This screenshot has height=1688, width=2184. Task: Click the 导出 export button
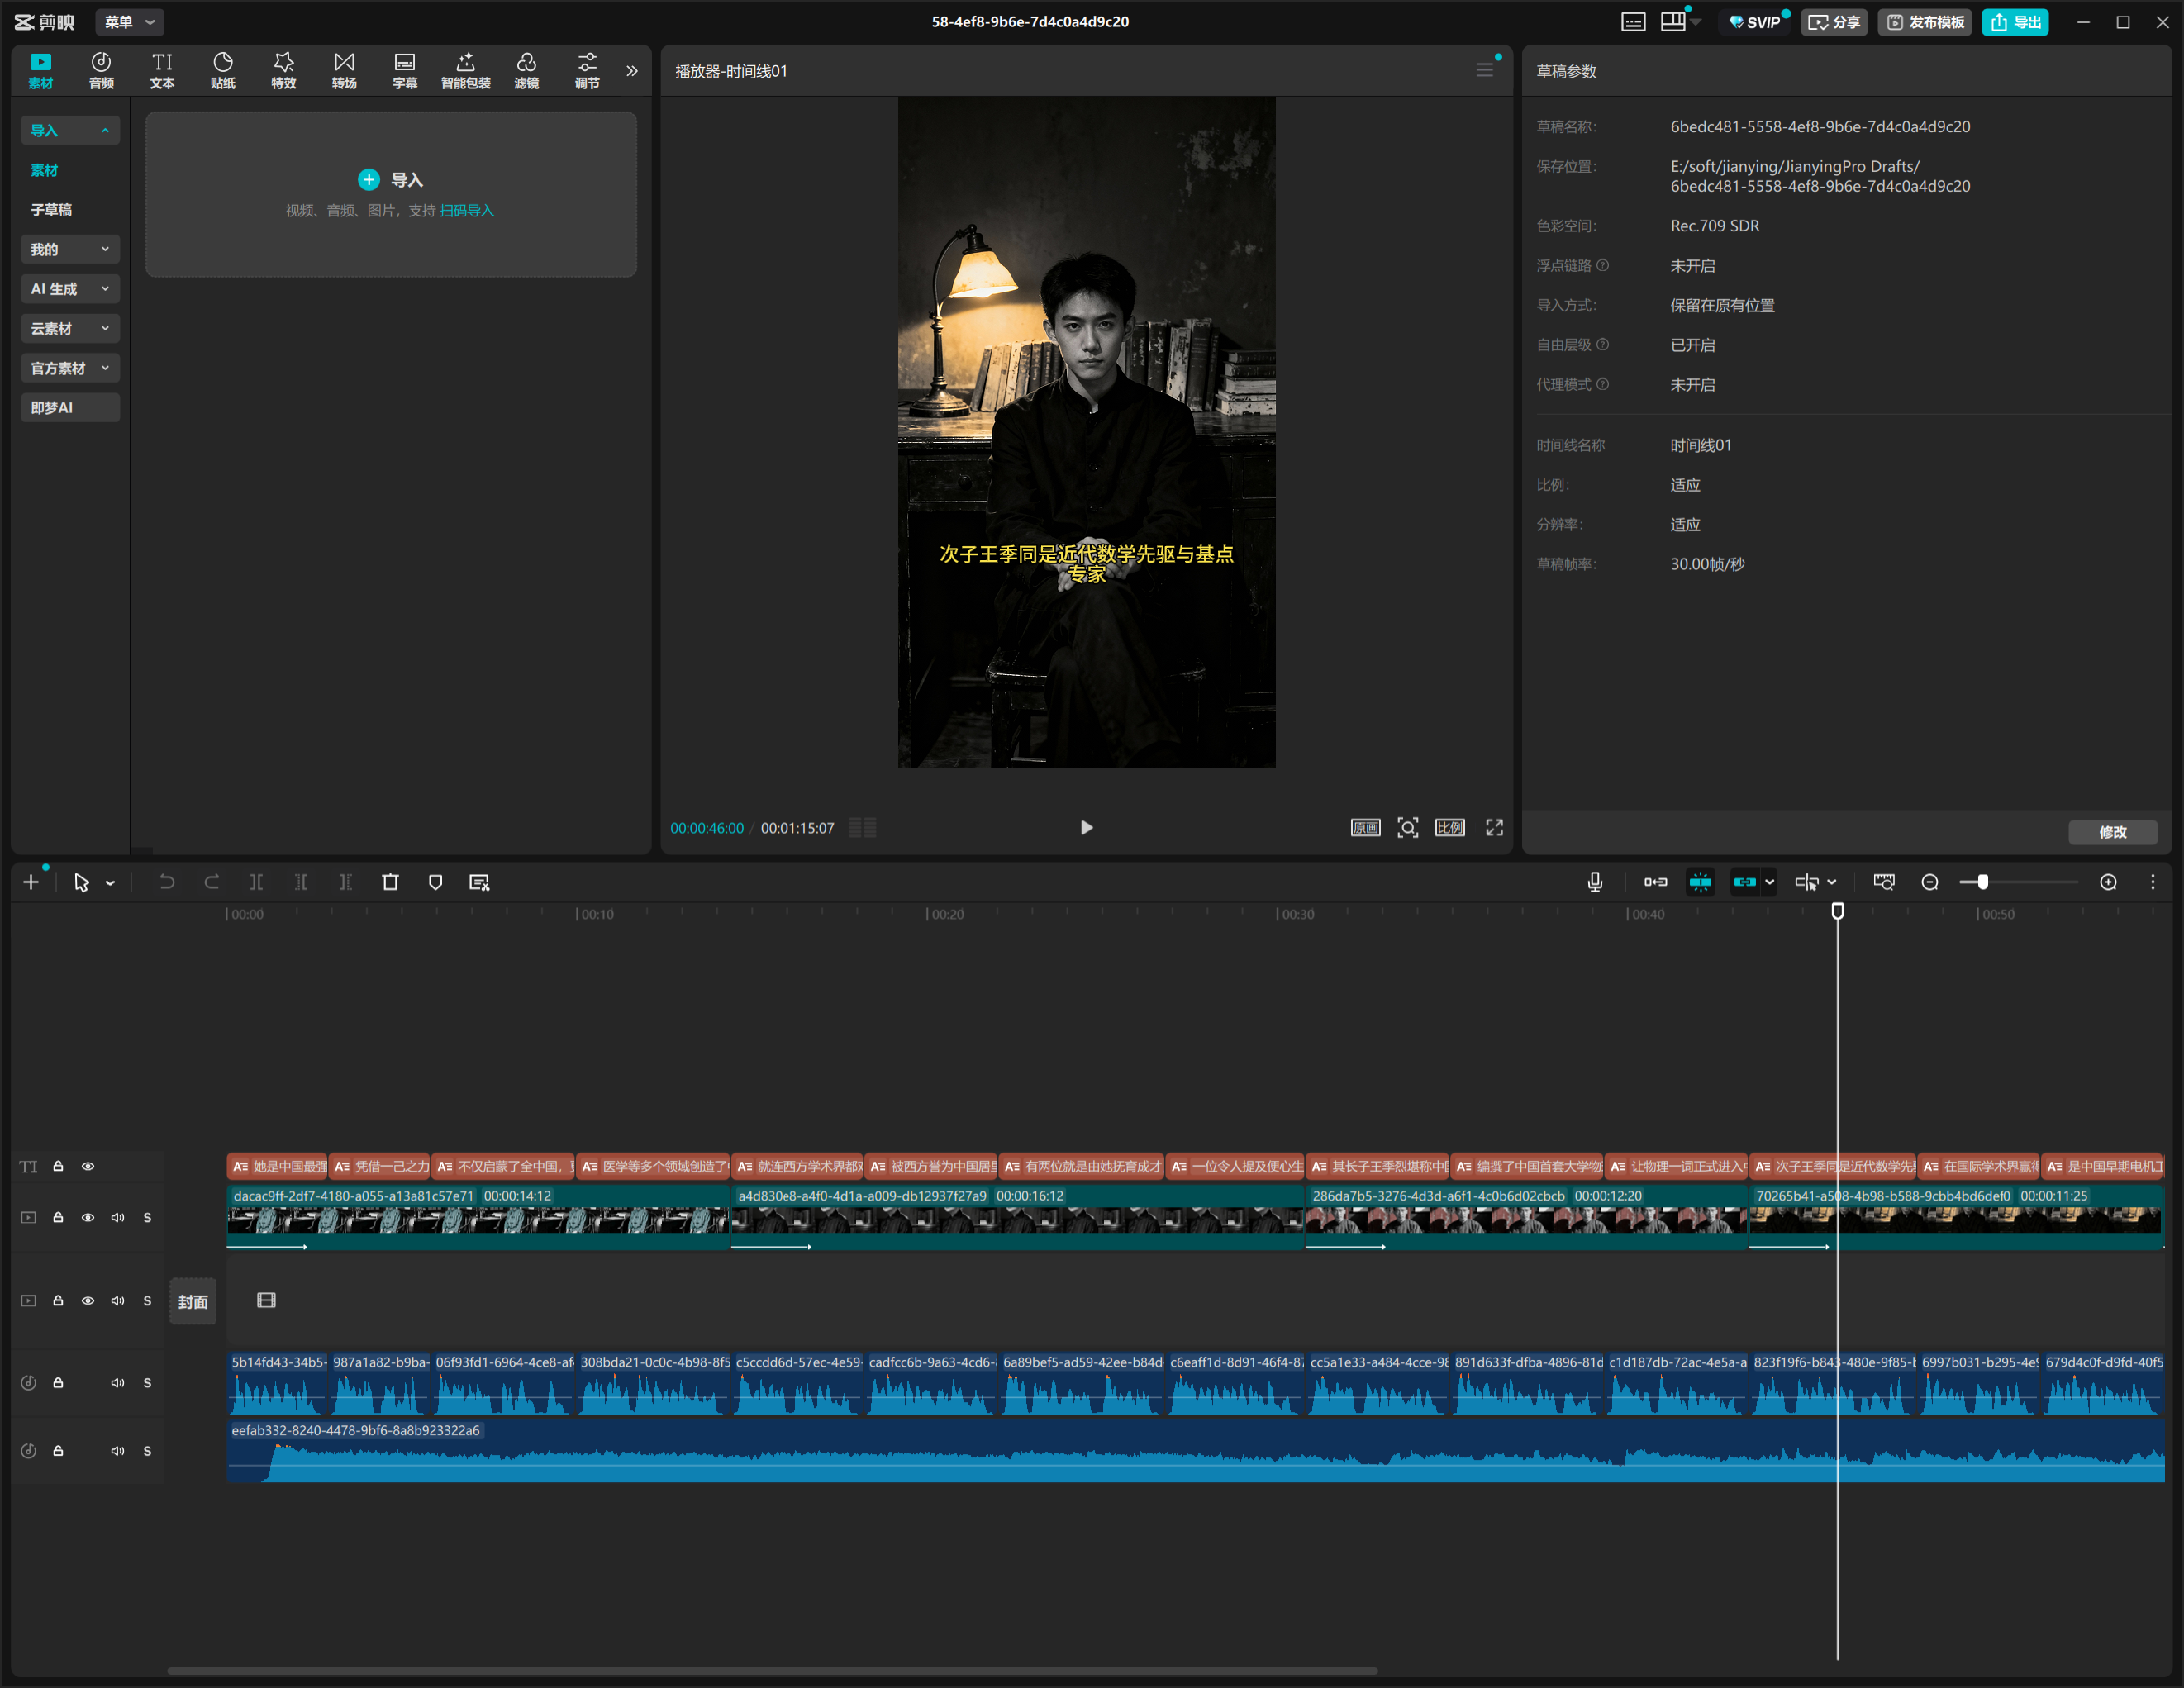coord(2015,22)
